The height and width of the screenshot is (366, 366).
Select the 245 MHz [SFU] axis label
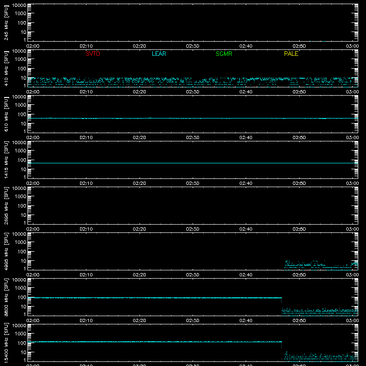6,23
